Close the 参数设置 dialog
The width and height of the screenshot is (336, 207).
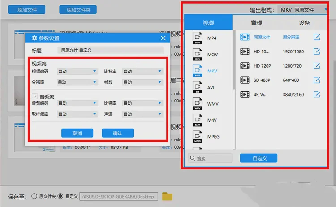164,38
